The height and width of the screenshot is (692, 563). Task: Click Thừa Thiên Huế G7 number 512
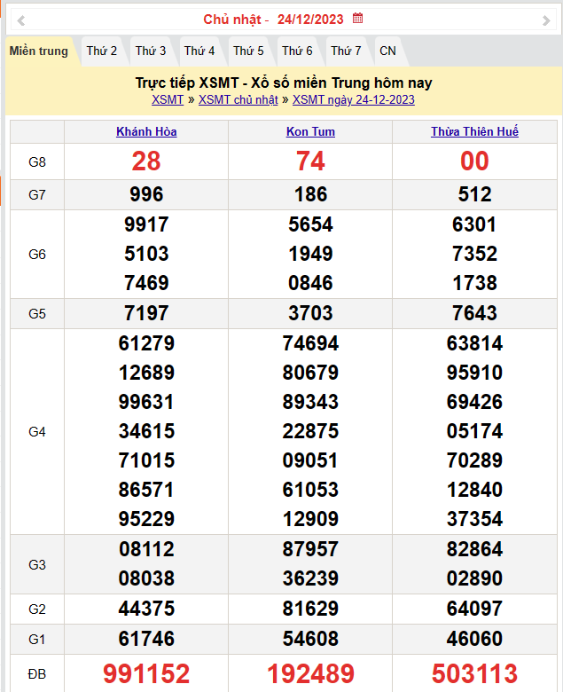point(475,194)
